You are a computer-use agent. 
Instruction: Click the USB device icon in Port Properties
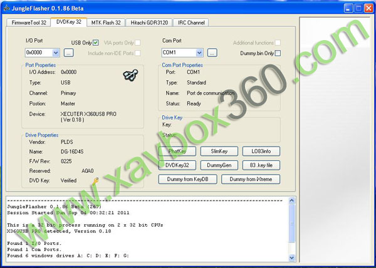click(x=131, y=75)
